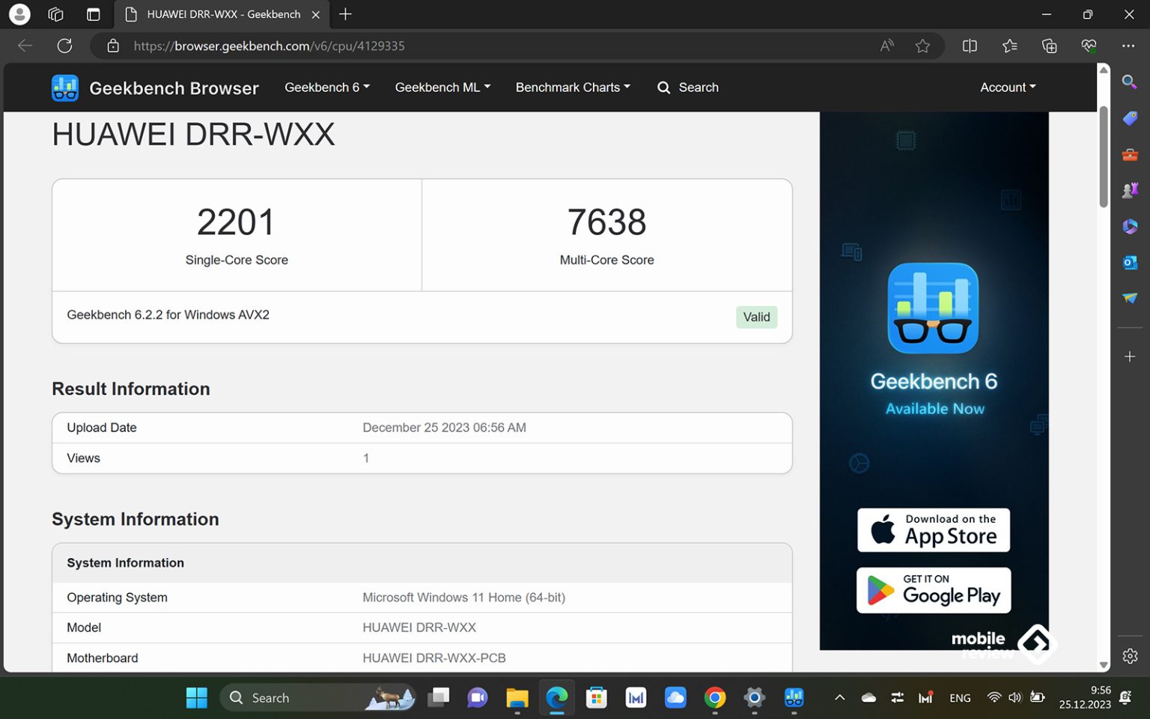Screen dimensions: 1150x719
Task: Go back to the previous page
Action: (25, 46)
